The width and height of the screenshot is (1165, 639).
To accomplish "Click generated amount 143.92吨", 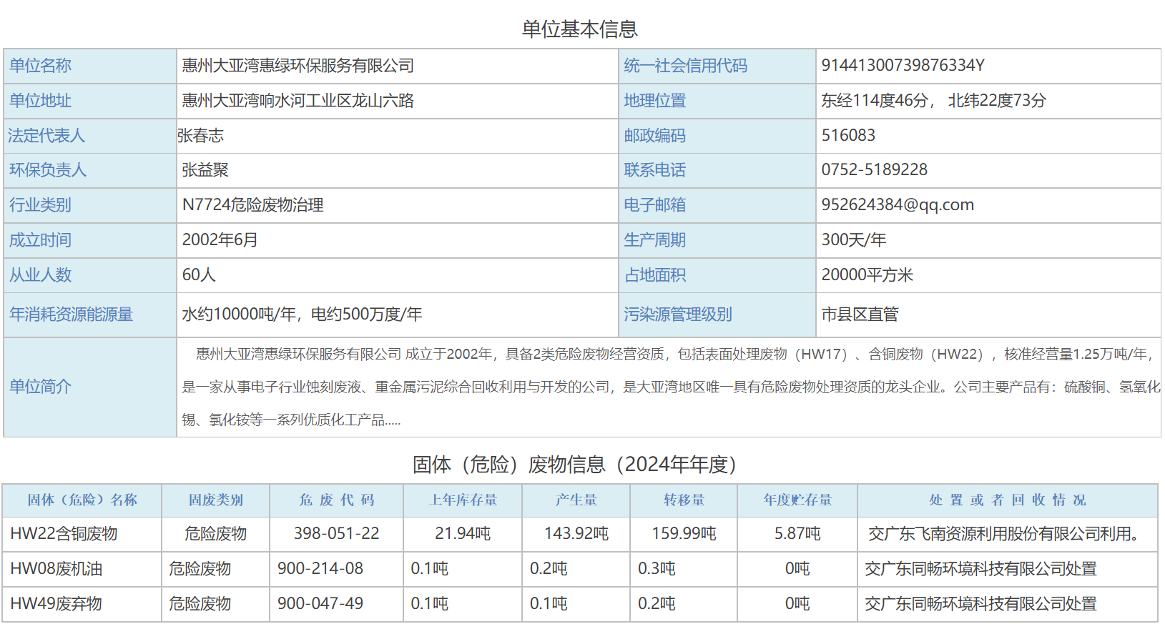I will click(576, 534).
